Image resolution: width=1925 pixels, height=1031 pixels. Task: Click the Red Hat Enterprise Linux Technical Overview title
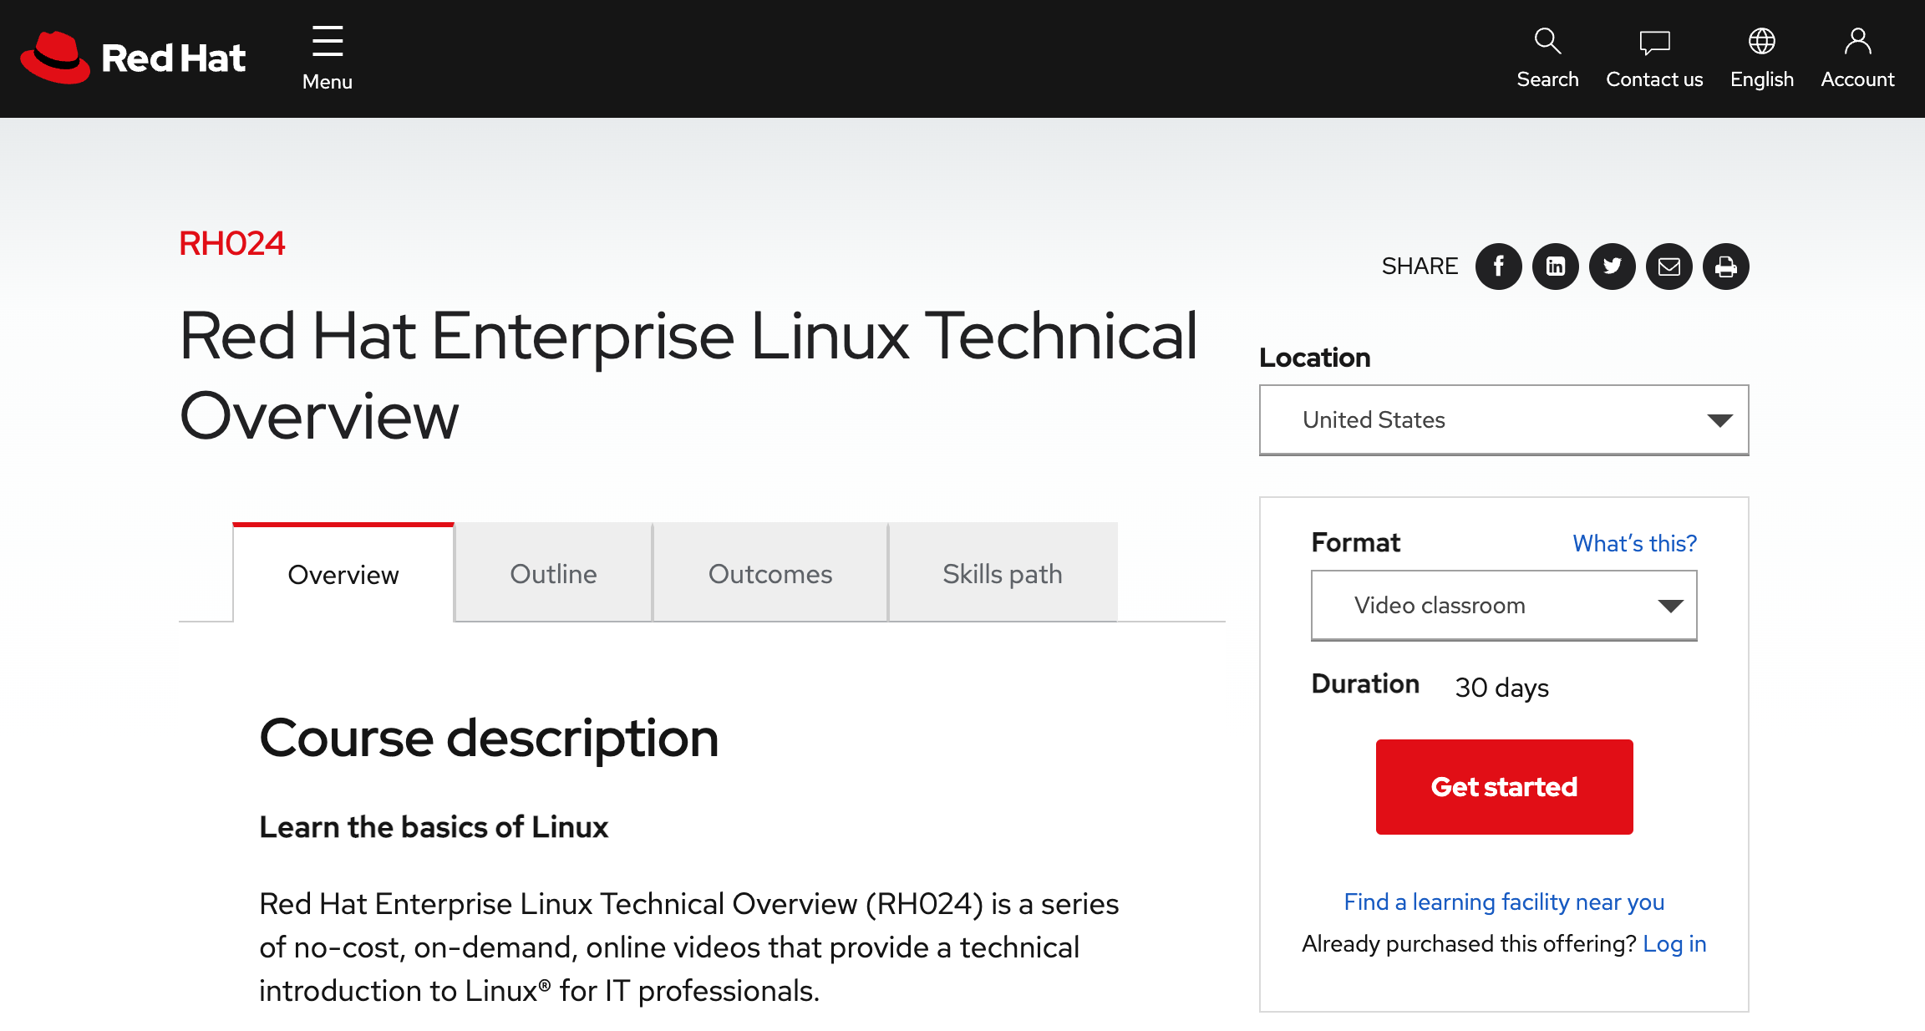pos(689,375)
